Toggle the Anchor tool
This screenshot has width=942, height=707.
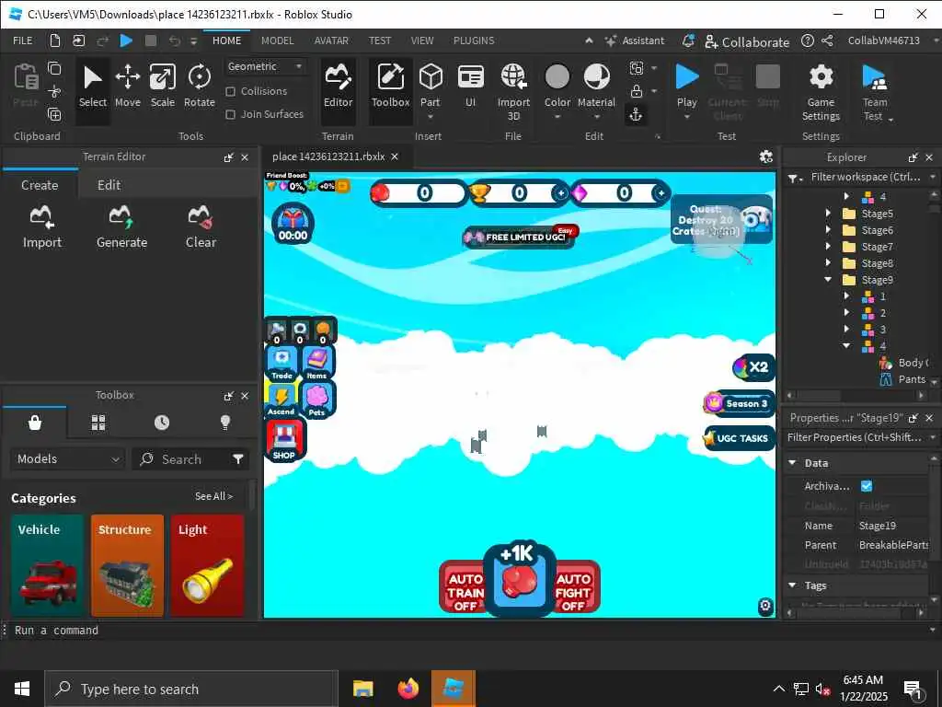(x=637, y=114)
